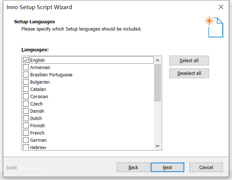Enable the Brazilian Portuguese checkbox
Image resolution: width=232 pixels, height=180 pixels.
[26, 75]
